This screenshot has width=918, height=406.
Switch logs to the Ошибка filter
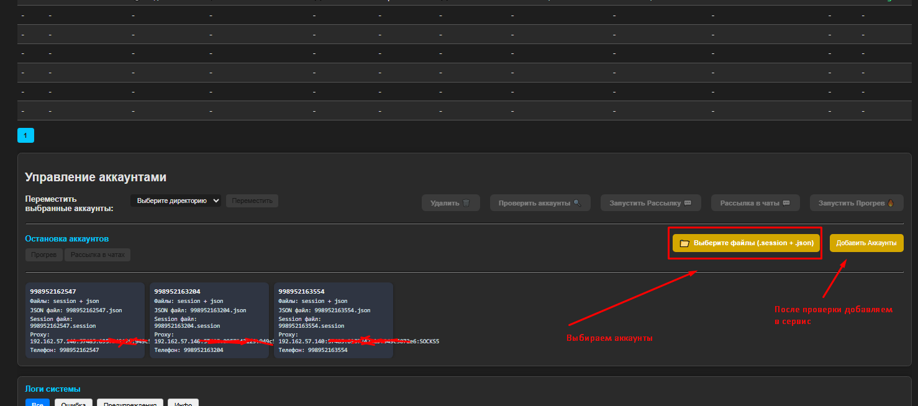pyautogui.click(x=74, y=403)
